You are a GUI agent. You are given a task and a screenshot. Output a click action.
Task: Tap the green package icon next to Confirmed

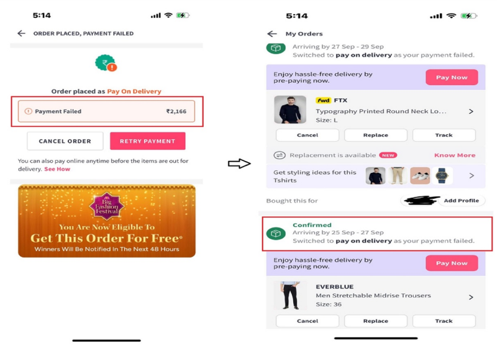(276, 234)
